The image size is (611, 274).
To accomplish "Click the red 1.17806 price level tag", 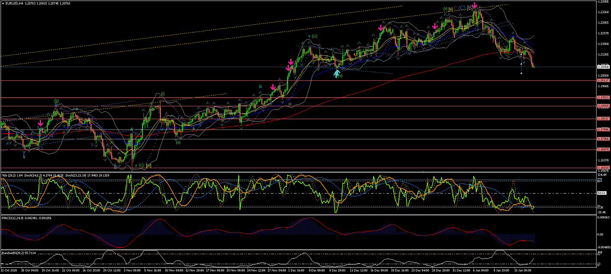I will coord(603,129).
